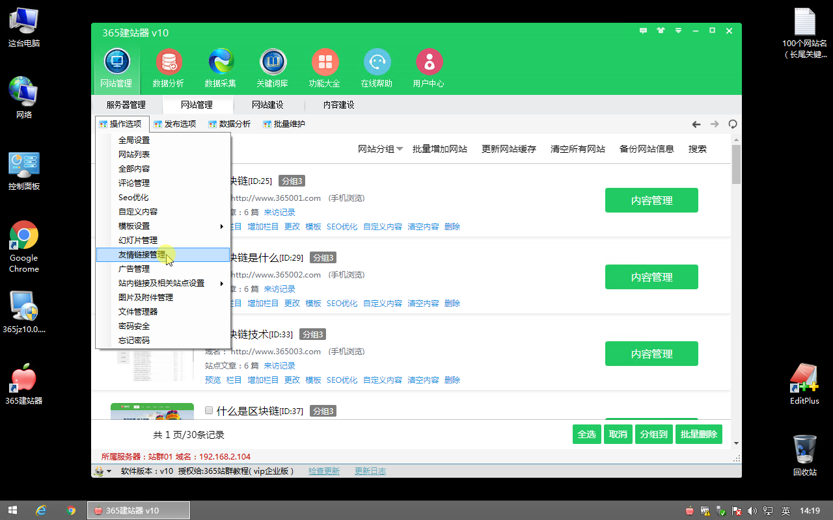Choose 幻灯片管理 from the menu
The width and height of the screenshot is (833, 520).
coord(163,240)
